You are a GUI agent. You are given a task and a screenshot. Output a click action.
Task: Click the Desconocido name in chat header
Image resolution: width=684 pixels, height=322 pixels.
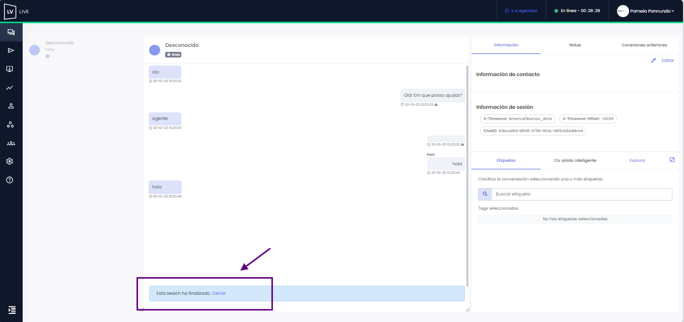pyautogui.click(x=182, y=45)
